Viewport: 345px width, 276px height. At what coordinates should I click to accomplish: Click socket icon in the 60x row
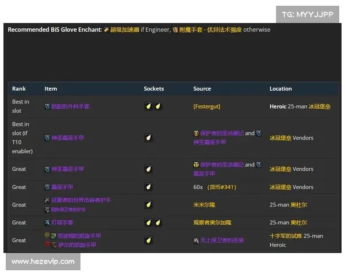pos(148,187)
